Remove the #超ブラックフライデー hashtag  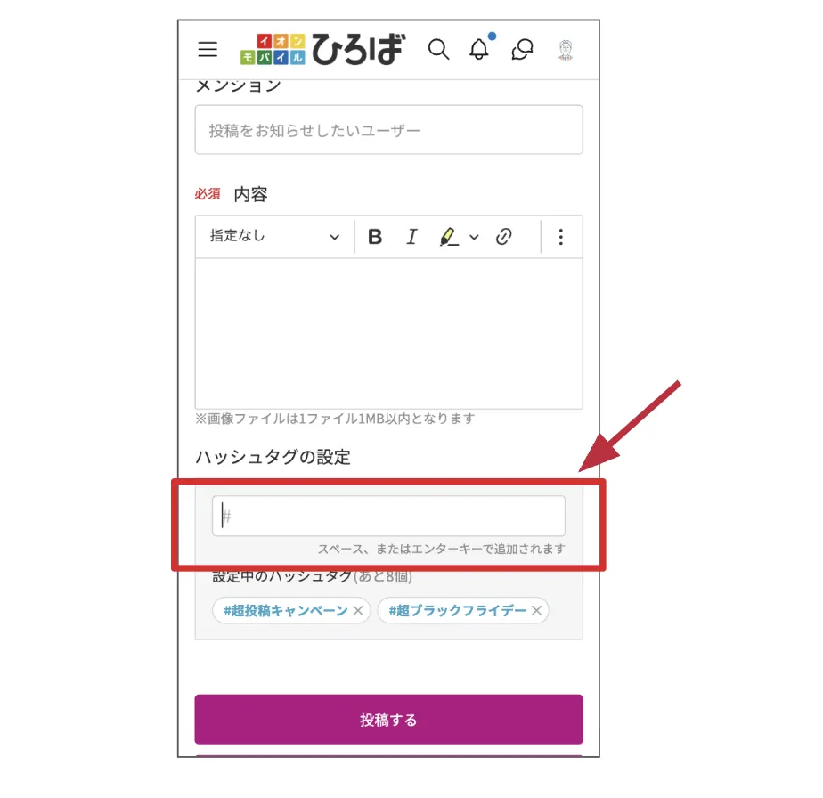click(536, 611)
